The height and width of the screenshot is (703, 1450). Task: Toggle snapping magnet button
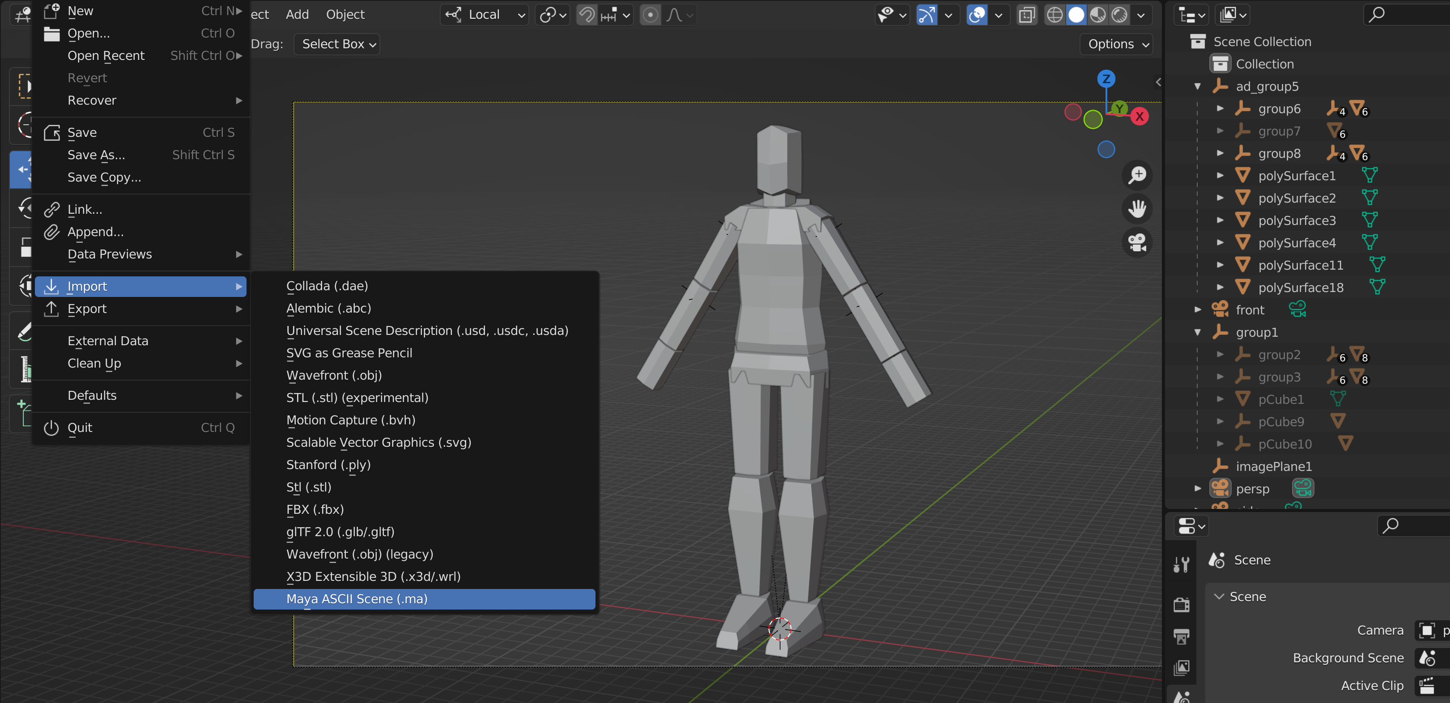coord(587,15)
